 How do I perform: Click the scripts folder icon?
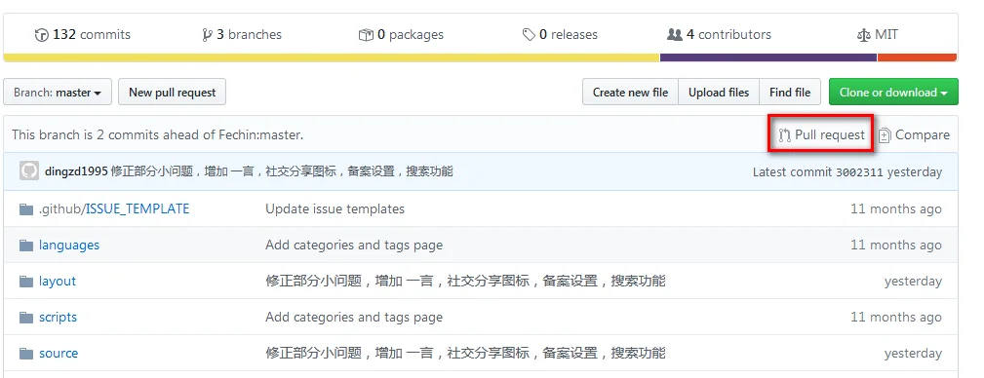coord(25,318)
